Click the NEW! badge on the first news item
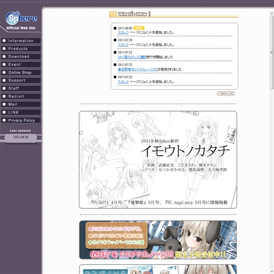This screenshot has height=274, width=274. 139,28
